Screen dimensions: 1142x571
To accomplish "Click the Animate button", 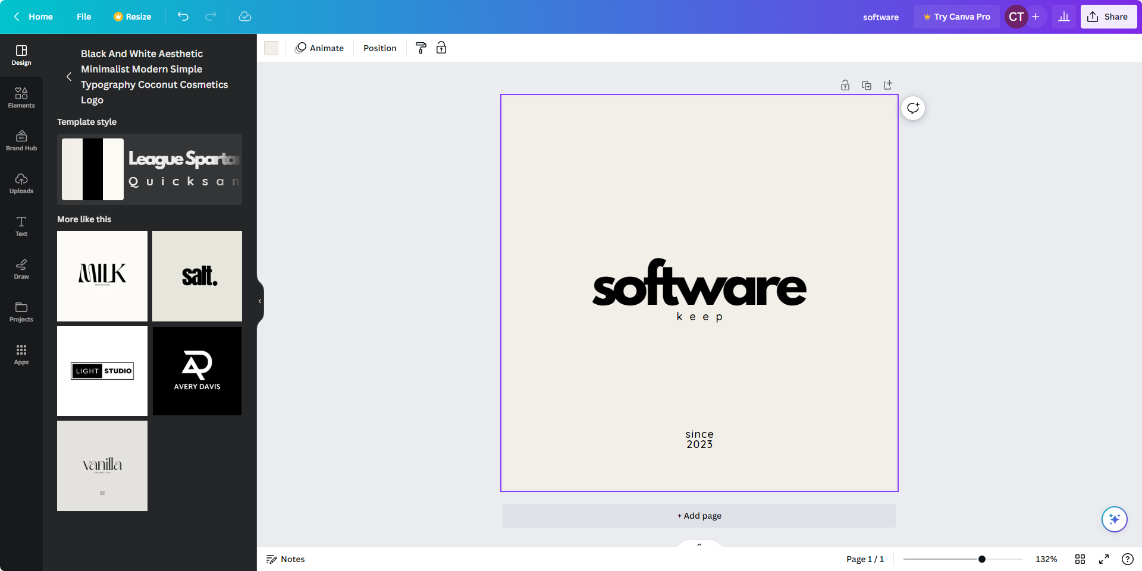I will point(320,48).
